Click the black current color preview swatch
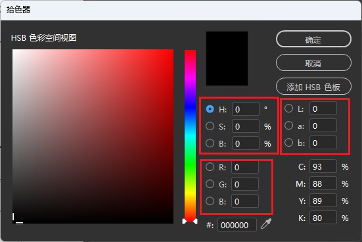Screen dimensions: 362x242 (227, 59)
